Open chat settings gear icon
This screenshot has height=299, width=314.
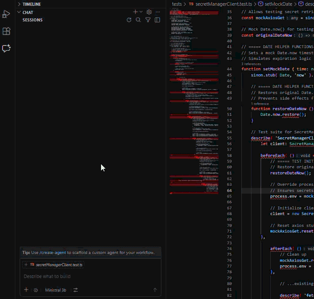point(149,12)
